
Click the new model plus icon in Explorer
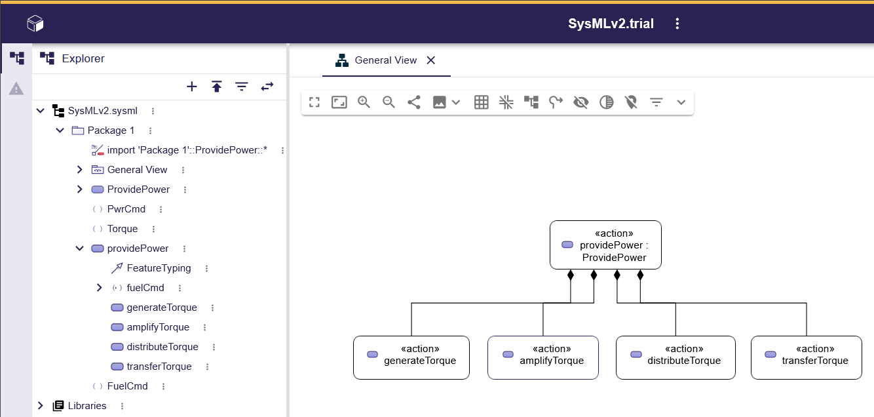point(192,87)
